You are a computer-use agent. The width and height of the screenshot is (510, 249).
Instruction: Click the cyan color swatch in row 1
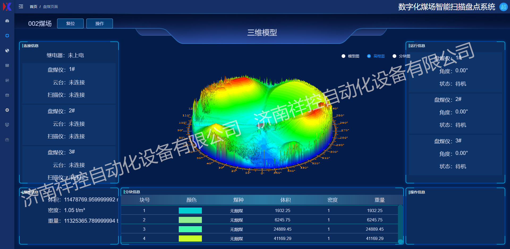(190, 211)
